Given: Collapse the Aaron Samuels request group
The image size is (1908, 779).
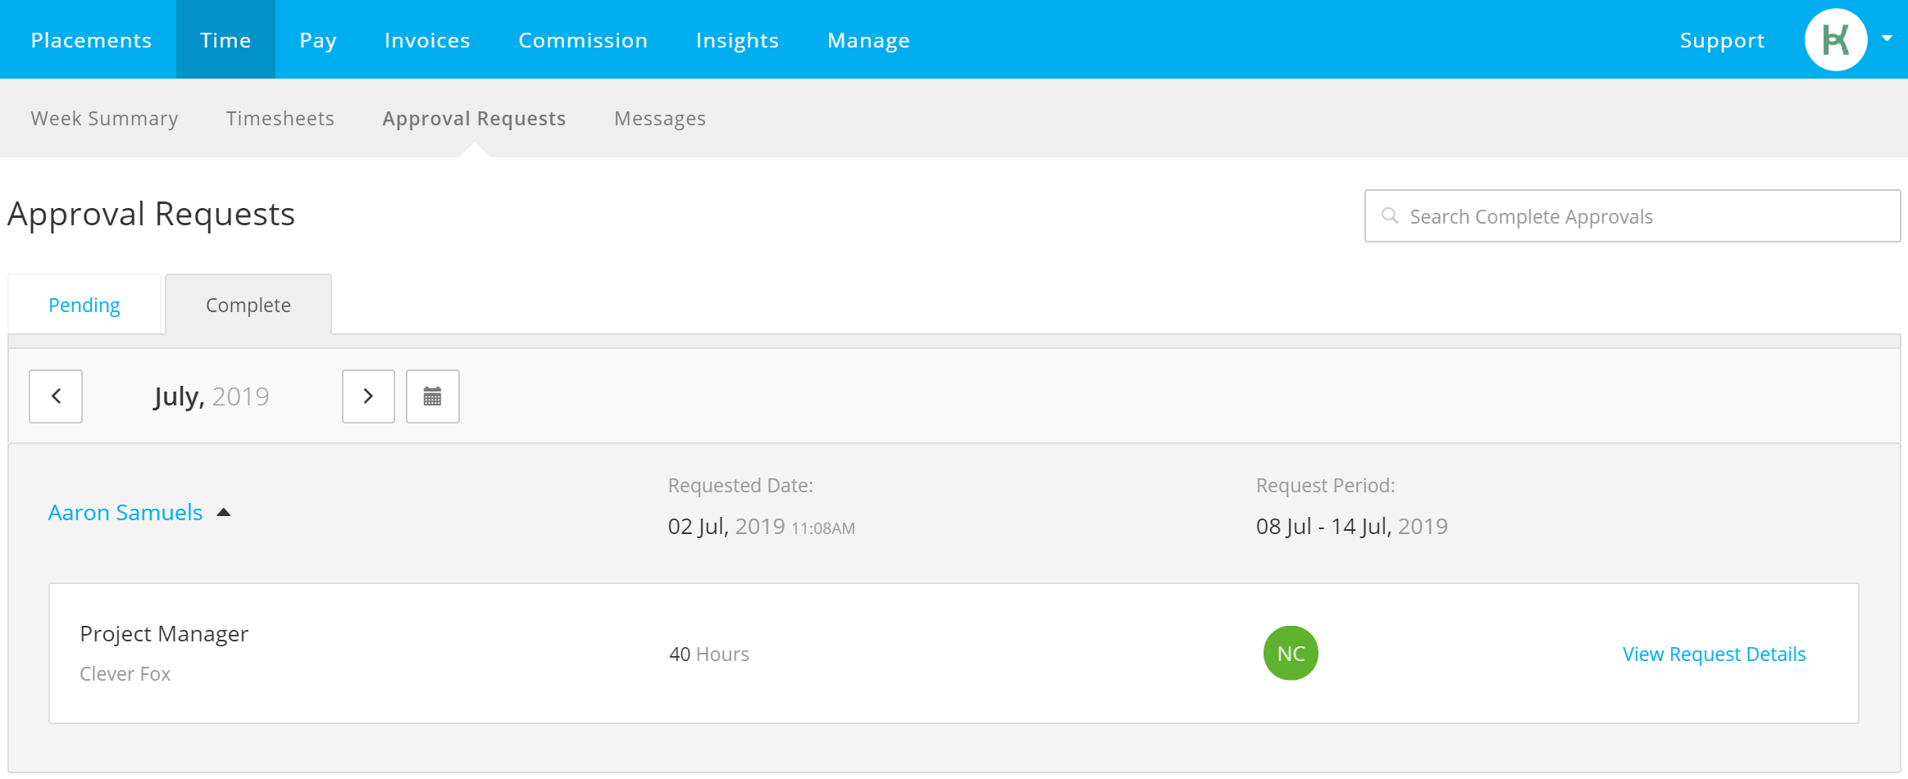Looking at the screenshot, I should (223, 513).
